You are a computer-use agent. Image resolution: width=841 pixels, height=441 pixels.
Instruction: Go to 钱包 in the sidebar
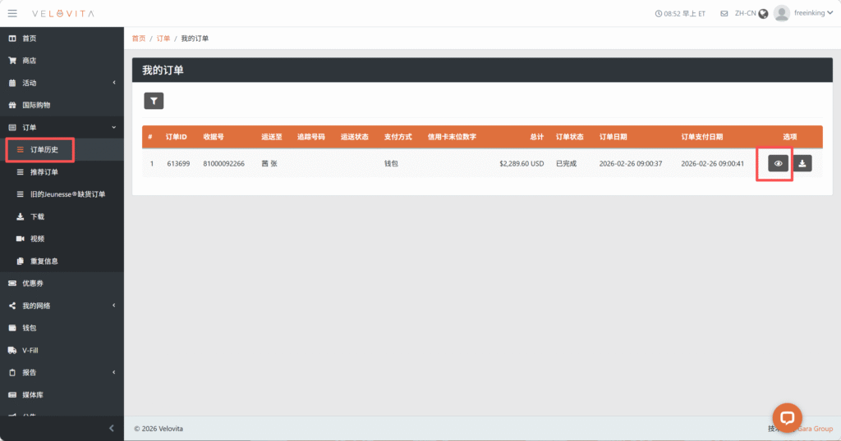pyautogui.click(x=30, y=328)
